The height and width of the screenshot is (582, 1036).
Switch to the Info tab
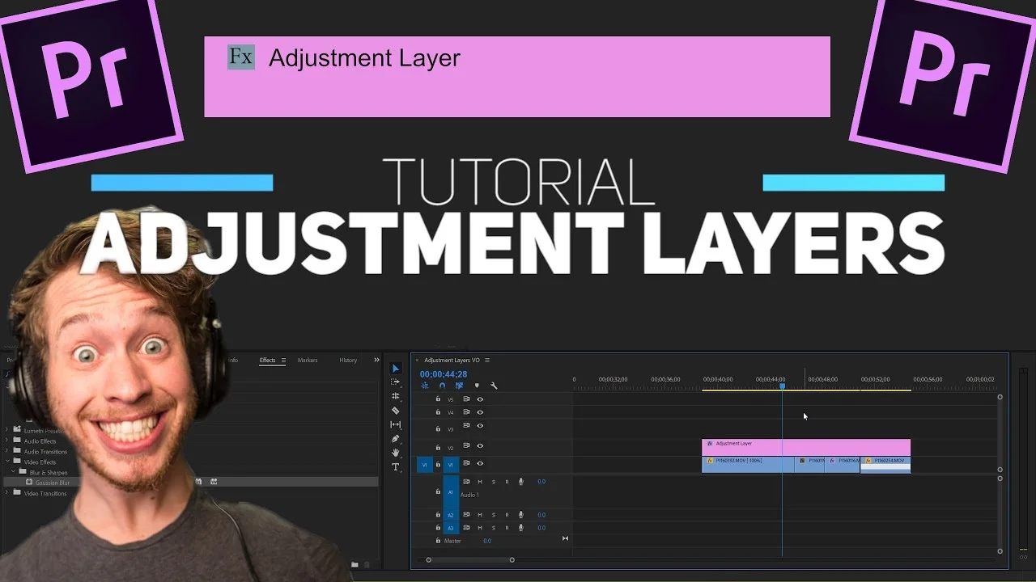pyautogui.click(x=233, y=360)
